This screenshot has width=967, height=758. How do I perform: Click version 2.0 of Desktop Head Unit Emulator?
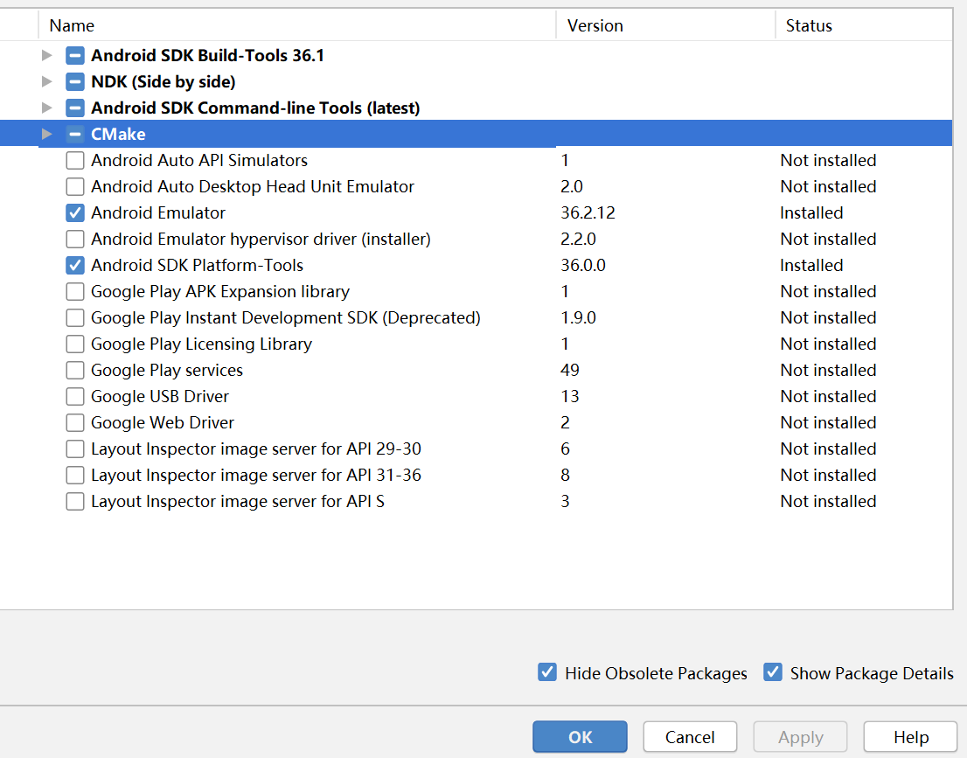(x=572, y=186)
